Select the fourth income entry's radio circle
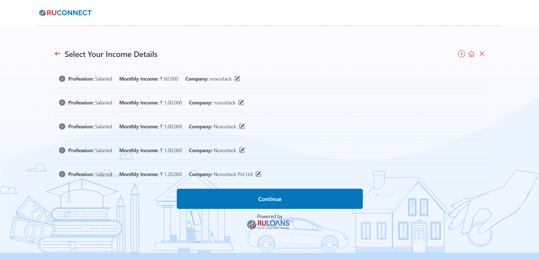The width and height of the screenshot is (539, 260). 62,150
